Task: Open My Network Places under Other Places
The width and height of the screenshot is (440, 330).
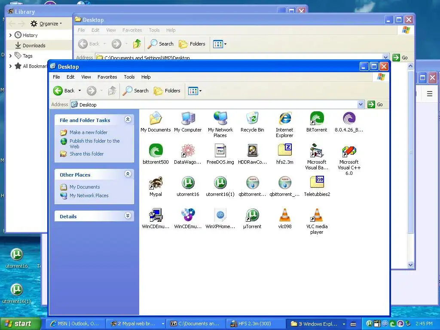Action: 89,196
